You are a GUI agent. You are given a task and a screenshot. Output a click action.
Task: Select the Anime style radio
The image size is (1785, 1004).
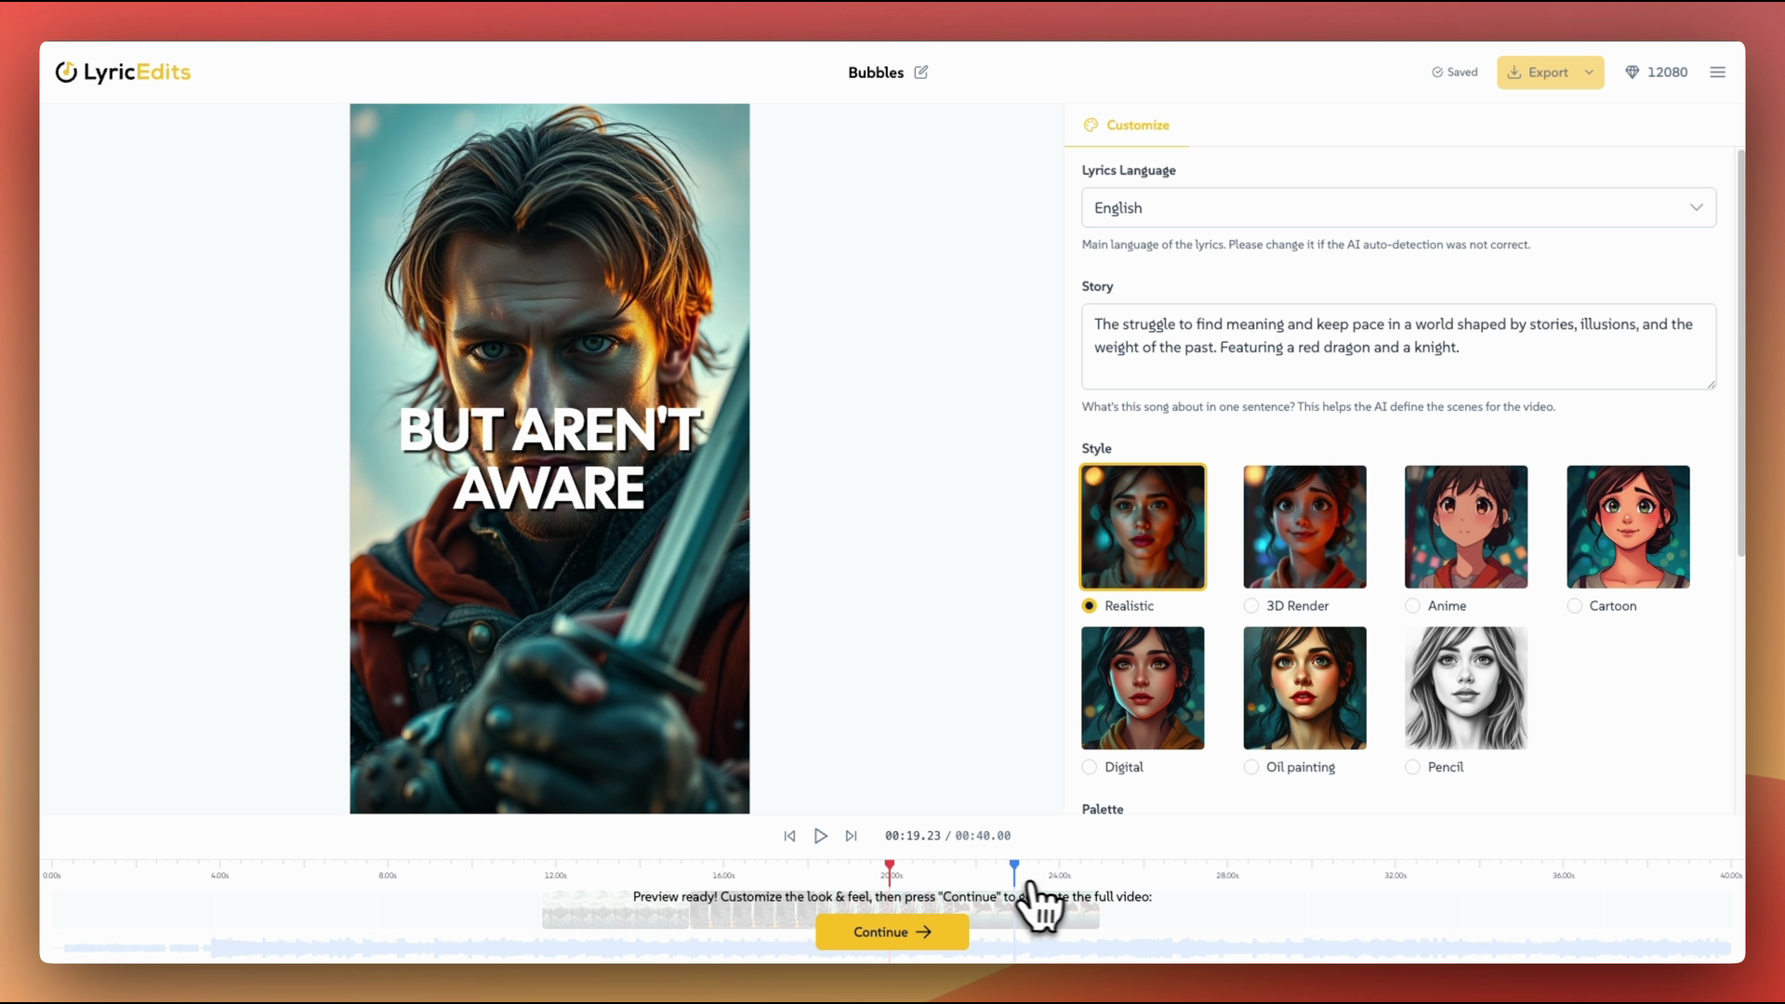(x=1412, y=606)
